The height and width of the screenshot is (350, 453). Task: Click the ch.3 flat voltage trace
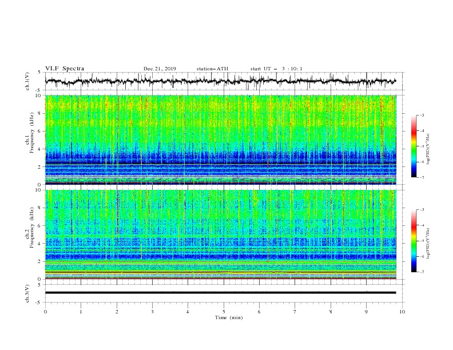[x=220, y=293]
